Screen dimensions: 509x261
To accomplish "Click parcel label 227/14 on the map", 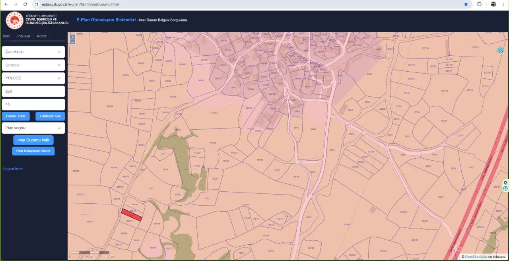I will coord(425,48).
